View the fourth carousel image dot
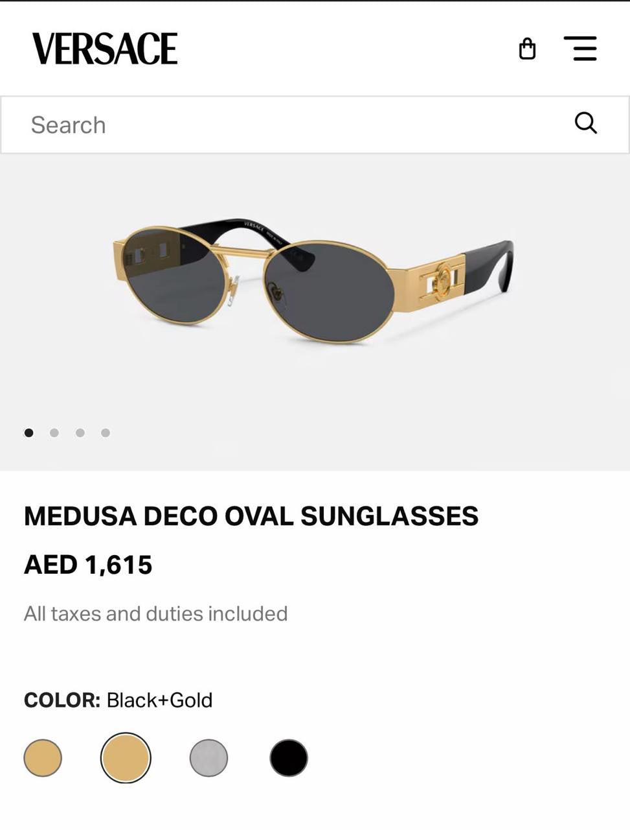 click(x=106, y=433)
